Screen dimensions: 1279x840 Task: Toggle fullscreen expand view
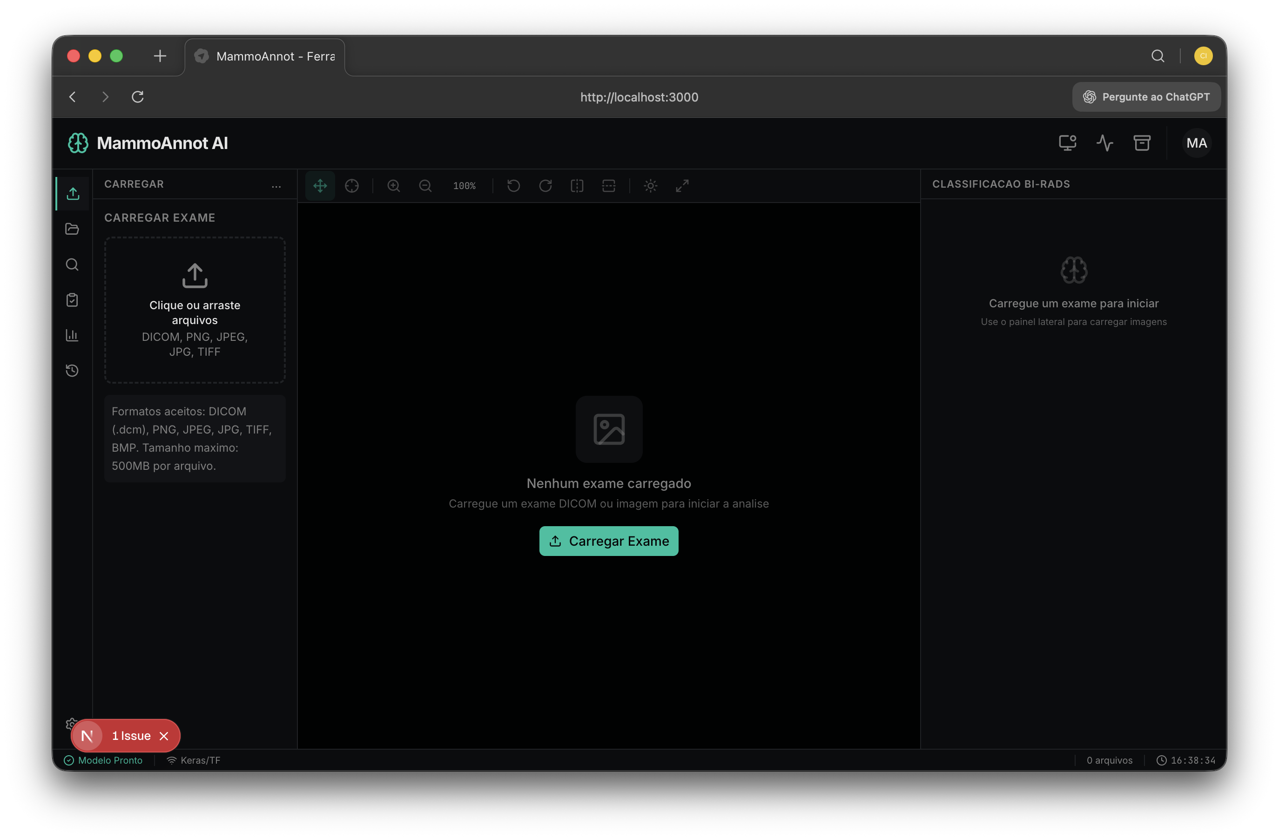point(682,185)
